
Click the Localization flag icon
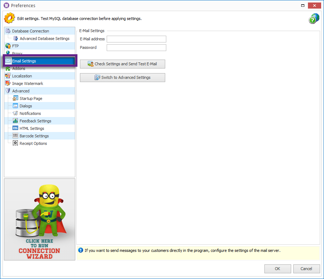[x=8, y=76]
